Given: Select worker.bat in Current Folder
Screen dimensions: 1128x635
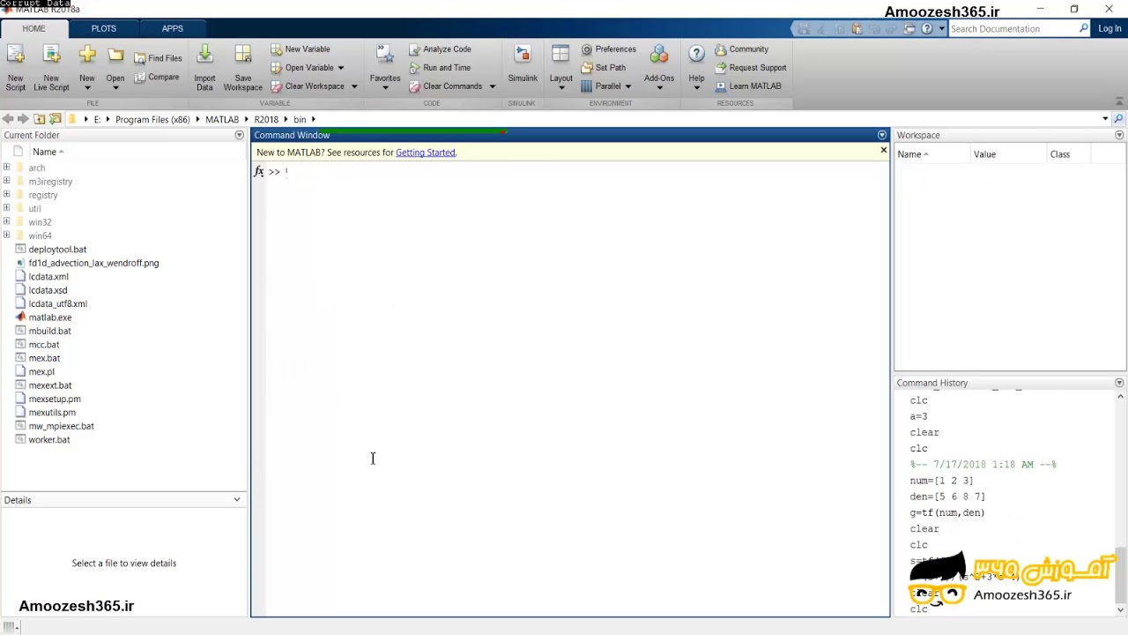Looking at the screenshot, I should click(x=48, y=439).
